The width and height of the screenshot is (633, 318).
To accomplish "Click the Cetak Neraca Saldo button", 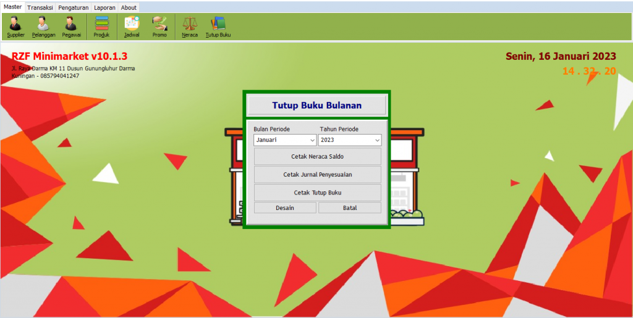I will [x=317, y=156].
